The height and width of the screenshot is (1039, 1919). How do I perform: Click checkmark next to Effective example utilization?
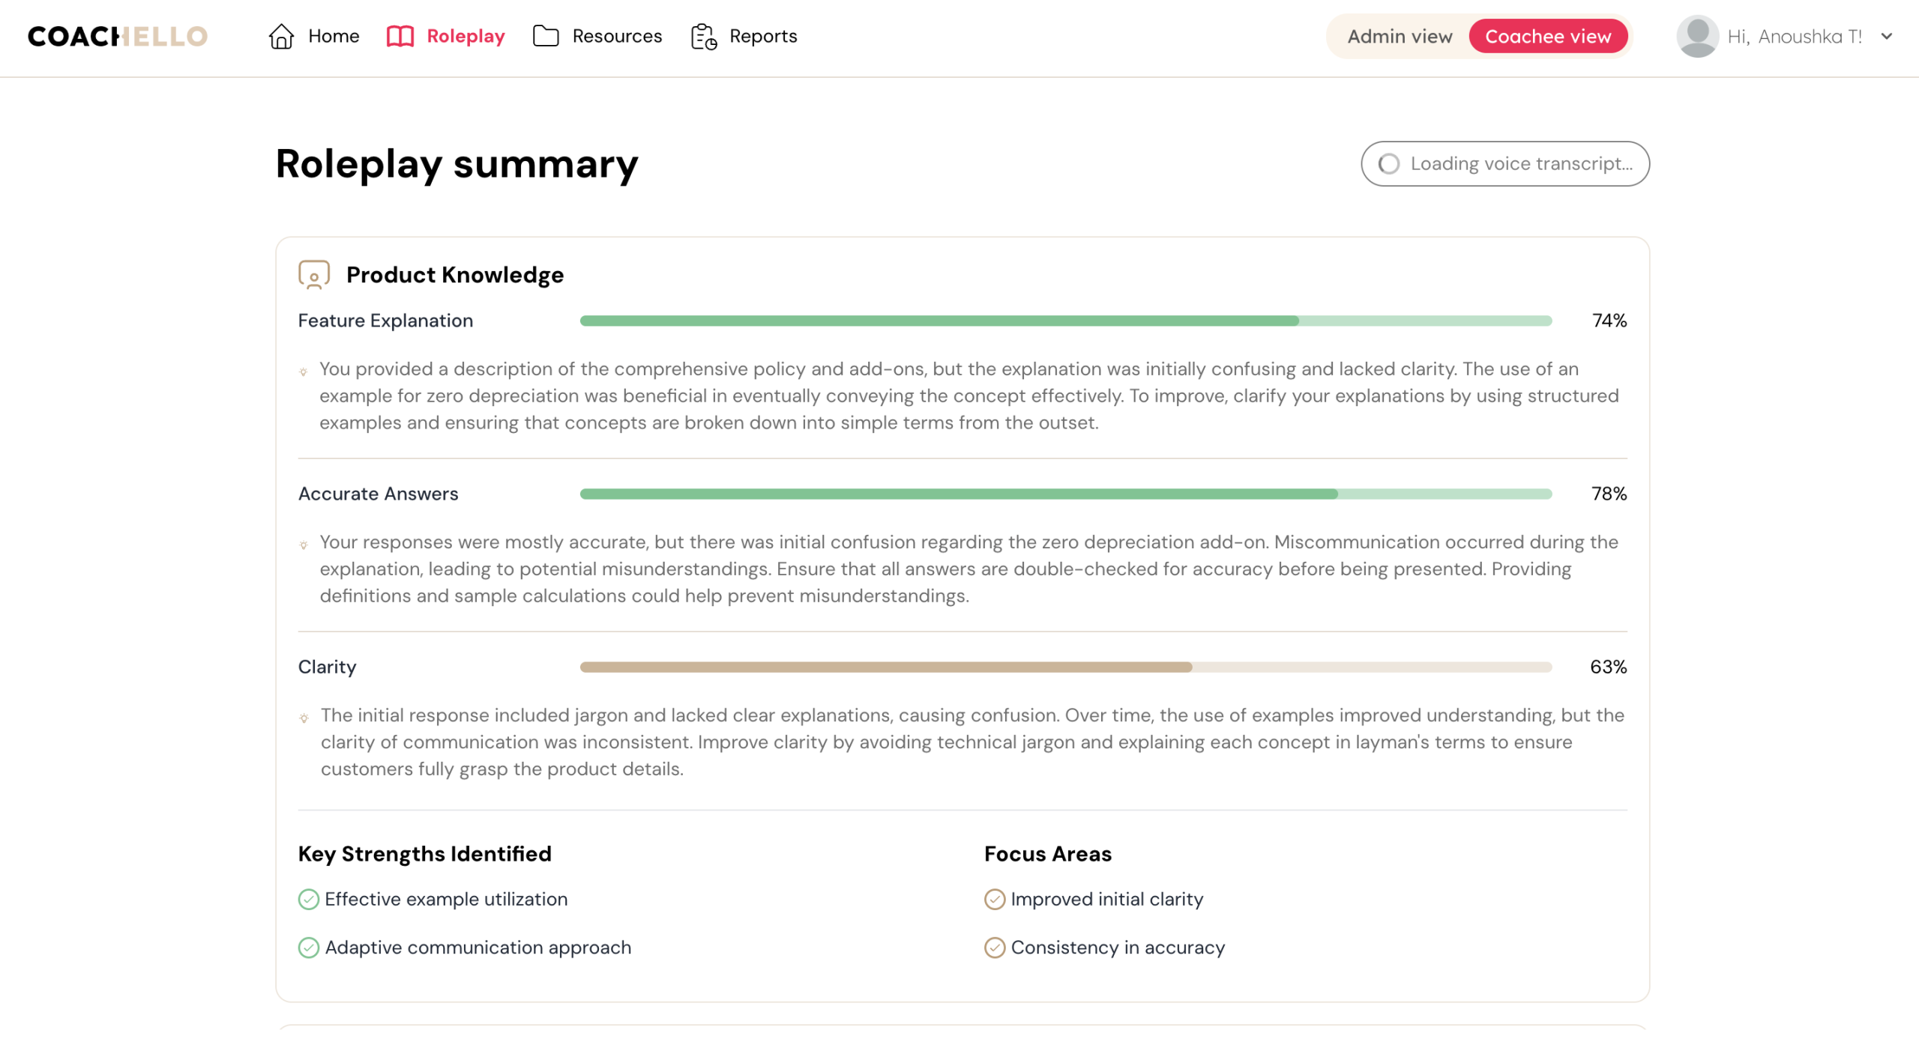pos(309,899)
